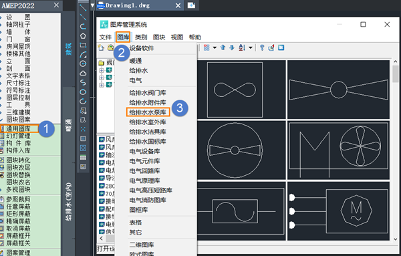Select 给排水附件库 menu entry
Viewport: 401px width, 256px height.
(x=148, y=102)
